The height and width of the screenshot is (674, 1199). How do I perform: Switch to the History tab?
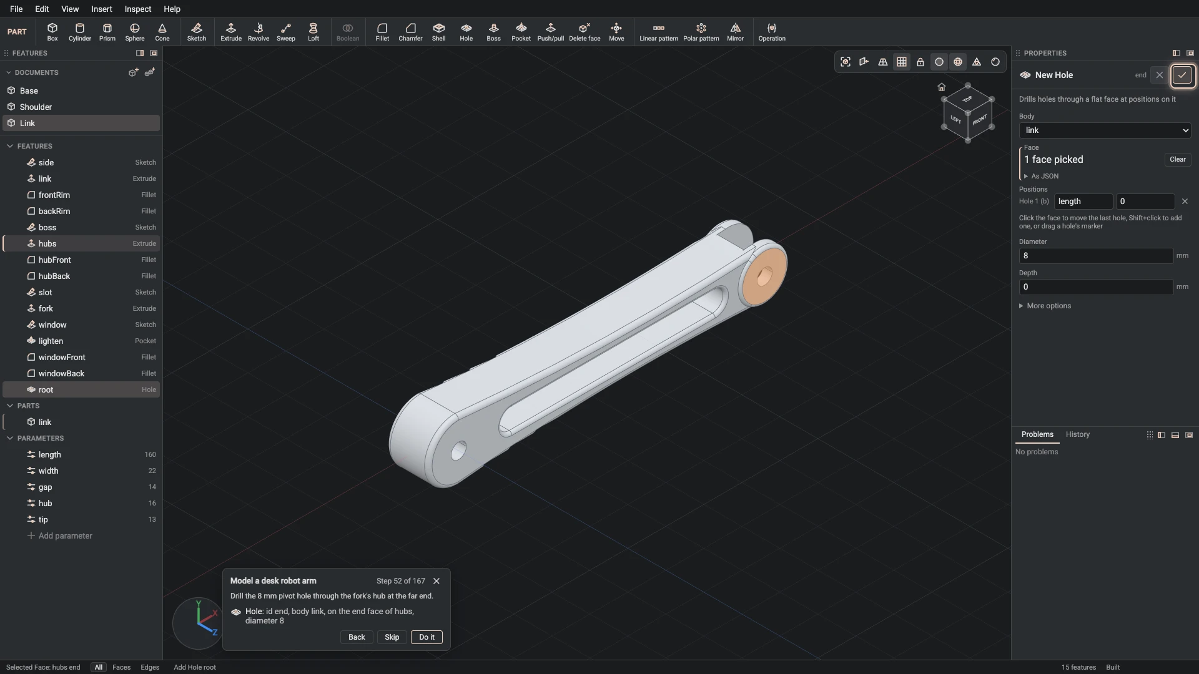point(1077,434)
